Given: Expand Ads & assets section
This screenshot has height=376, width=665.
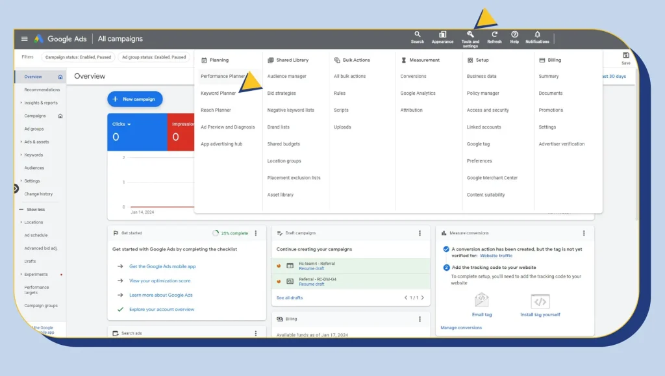Looking at the screenshot, I should [x=21, y=142].
